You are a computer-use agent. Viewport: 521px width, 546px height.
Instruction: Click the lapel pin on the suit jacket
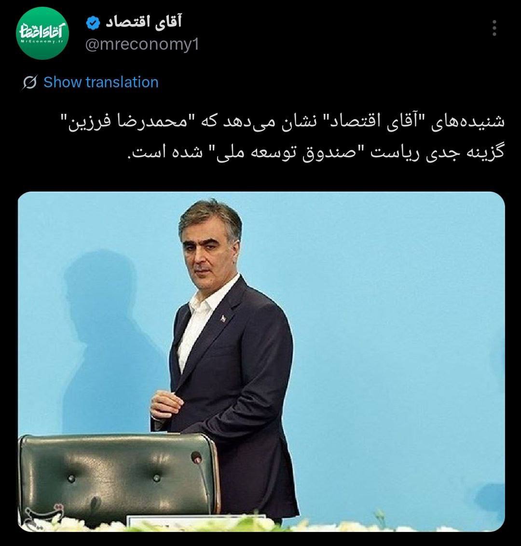click(x=223, y=318)
